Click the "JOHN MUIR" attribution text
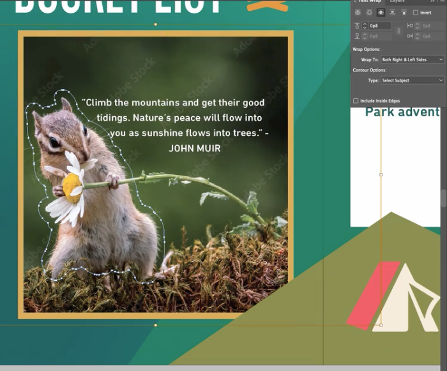This screenshot has height=371, width=447. point(195,148)
